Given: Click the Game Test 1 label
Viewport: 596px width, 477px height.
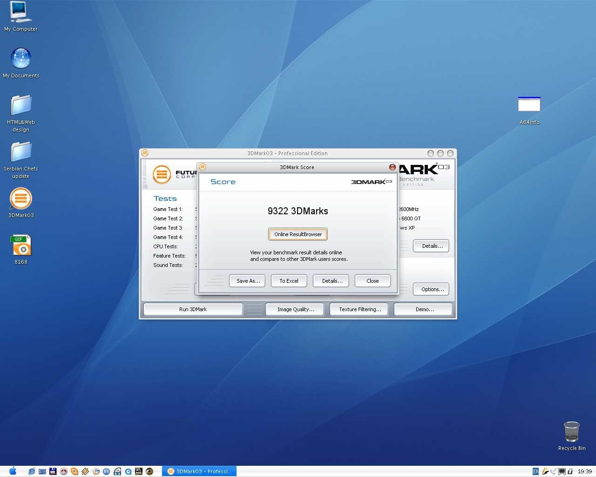Looking at the screenshot, I should pyautogui.click(x=168, y=209).
